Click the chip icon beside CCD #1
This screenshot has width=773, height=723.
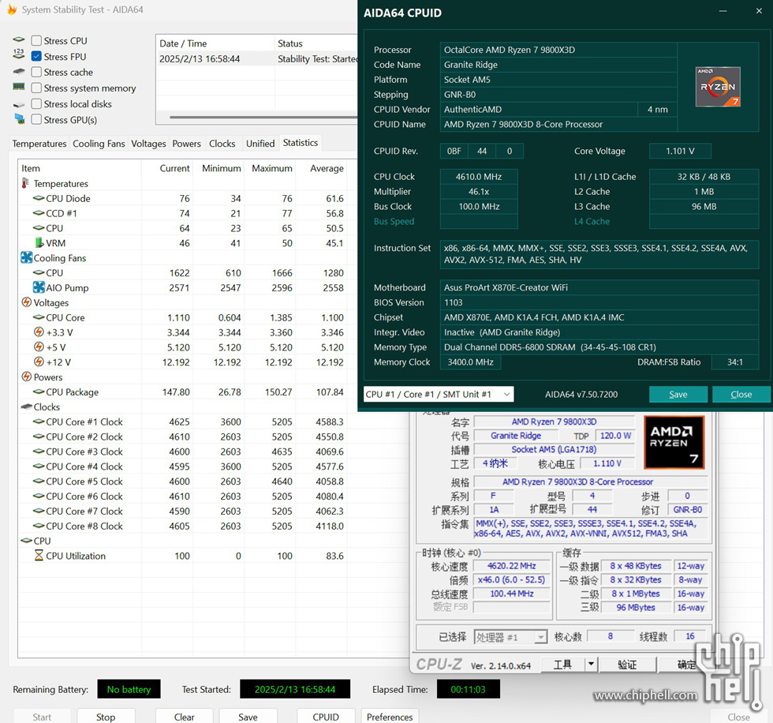click(39, 213)
